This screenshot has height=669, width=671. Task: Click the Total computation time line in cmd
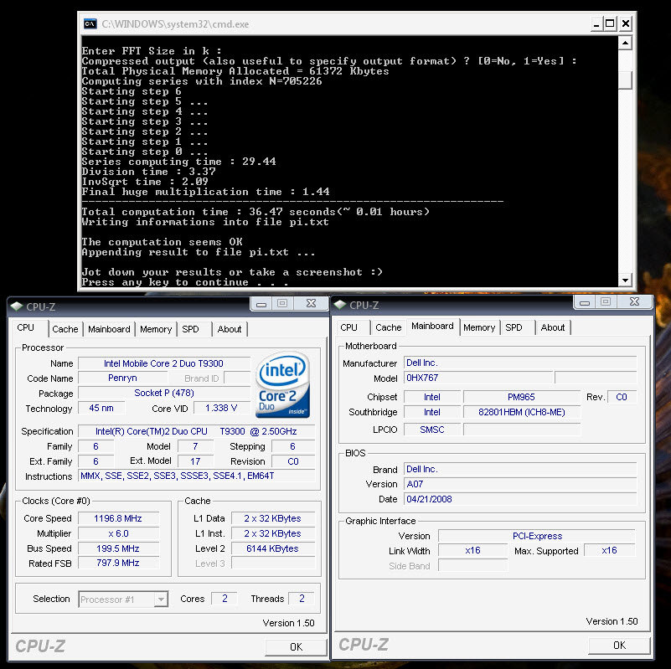click(255, 212)
